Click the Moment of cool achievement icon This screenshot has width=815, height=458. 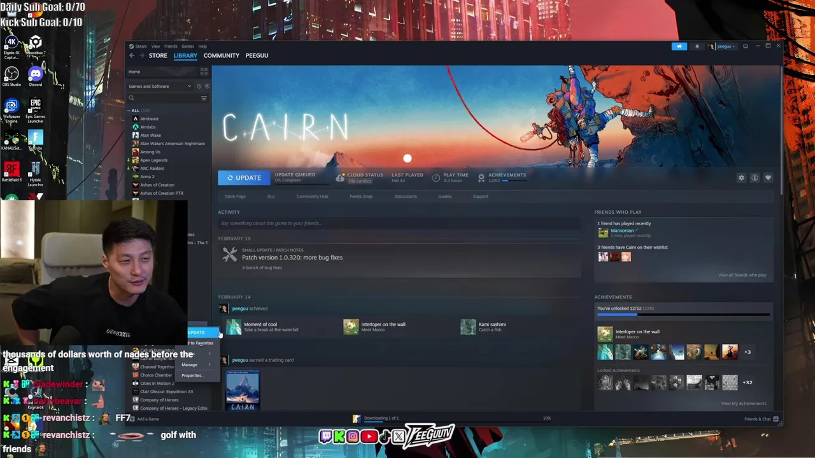pyautogui.click(x=234, y=327)
